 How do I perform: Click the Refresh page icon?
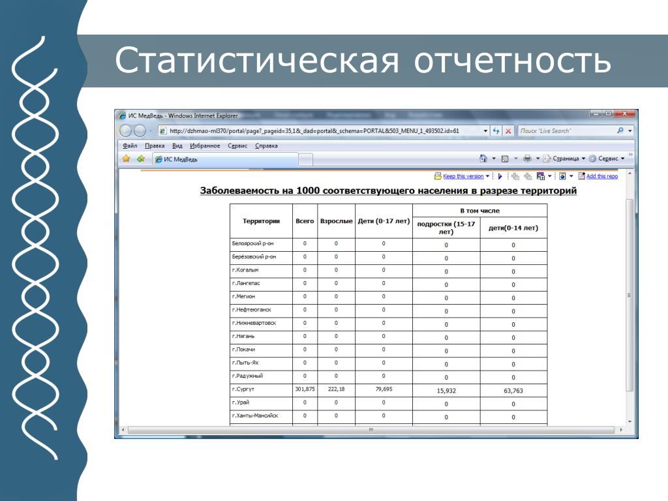pos(496,130)
